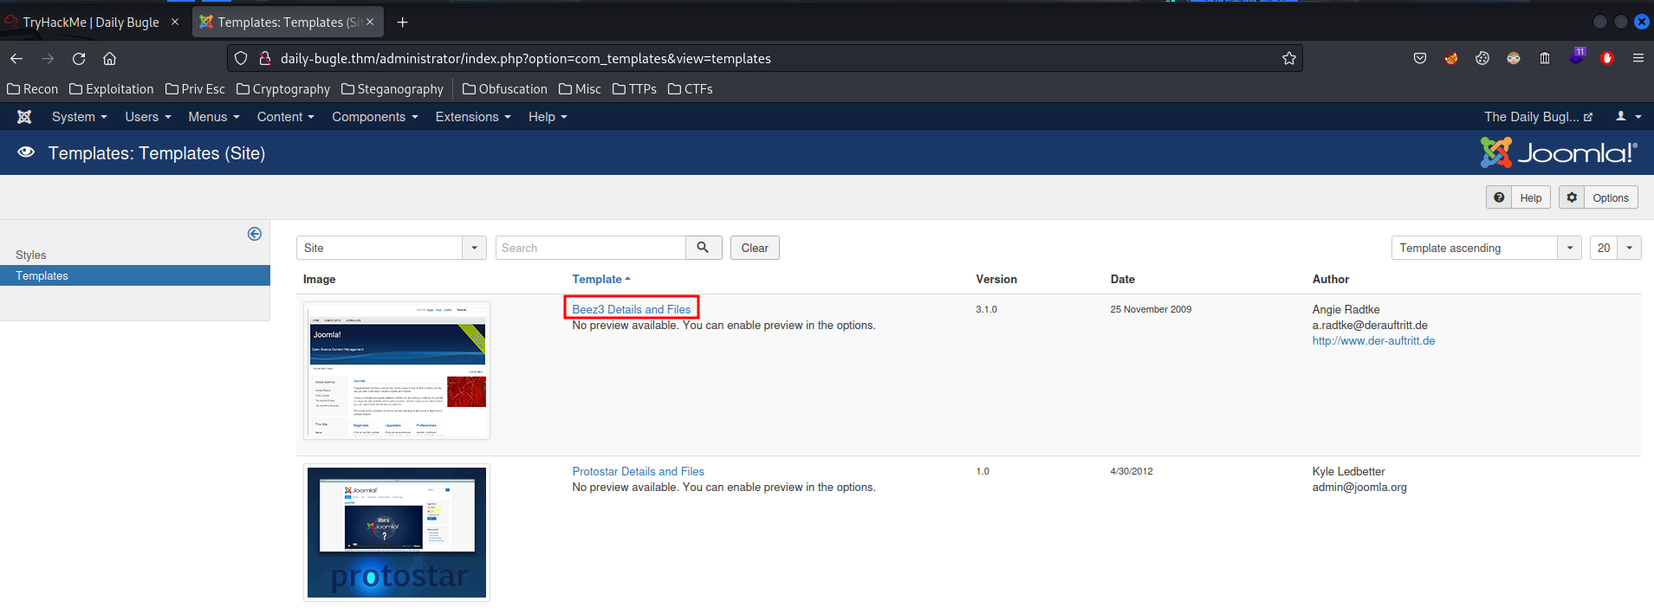Bookmark this page with the star icon
Screen dimensions: 1654x614
coord(1289,58)
